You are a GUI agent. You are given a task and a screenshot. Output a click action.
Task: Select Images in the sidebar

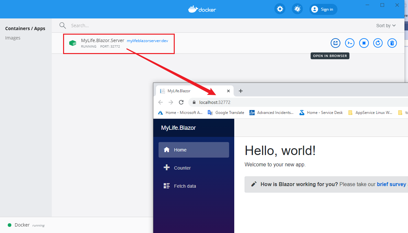coord(13,38)
